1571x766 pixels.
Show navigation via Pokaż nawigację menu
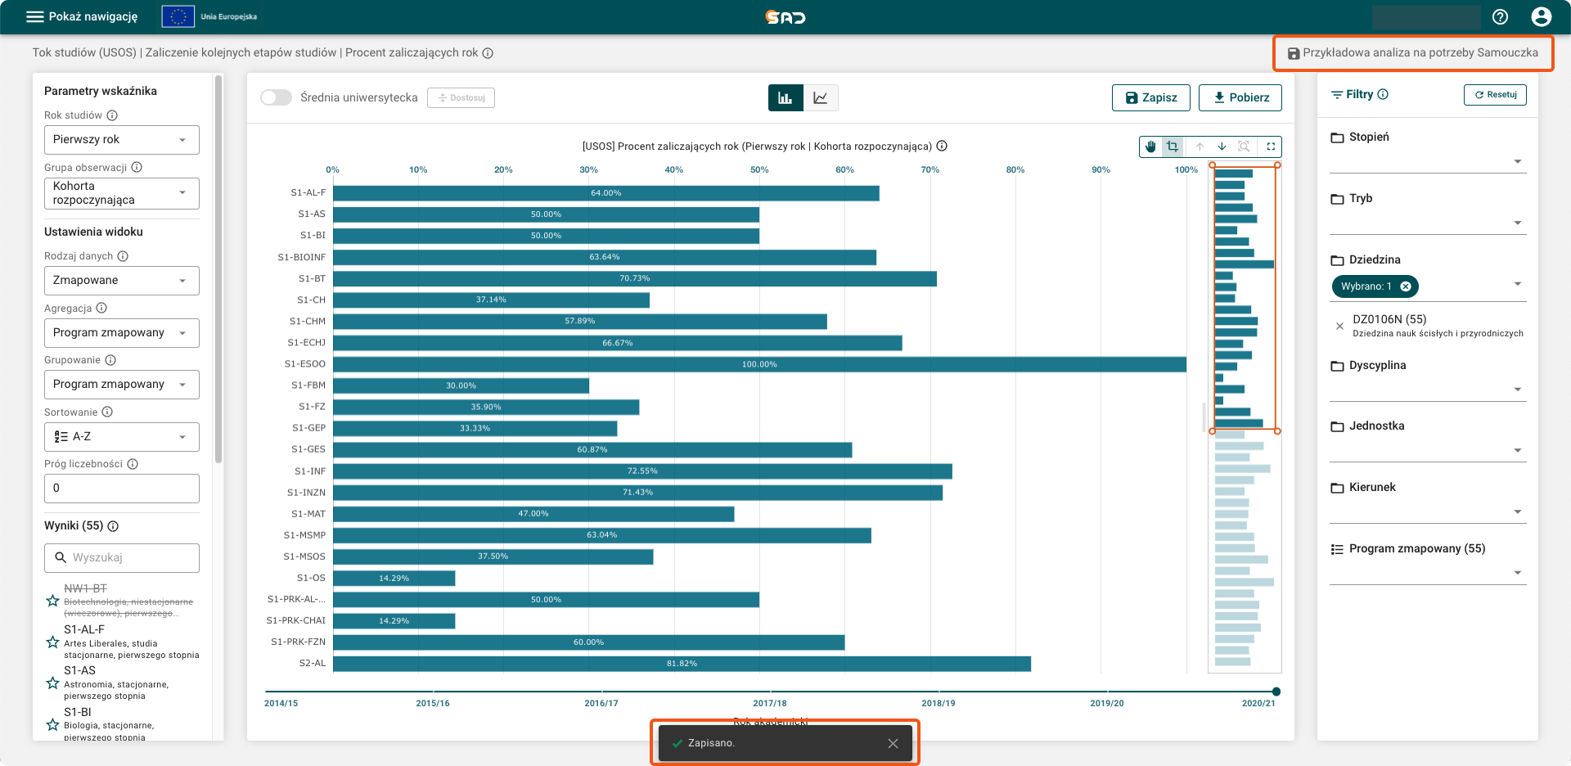click(x=82, y=16)
